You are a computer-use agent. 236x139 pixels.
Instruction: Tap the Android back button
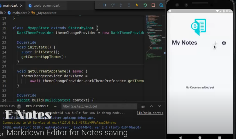point(180,138)
